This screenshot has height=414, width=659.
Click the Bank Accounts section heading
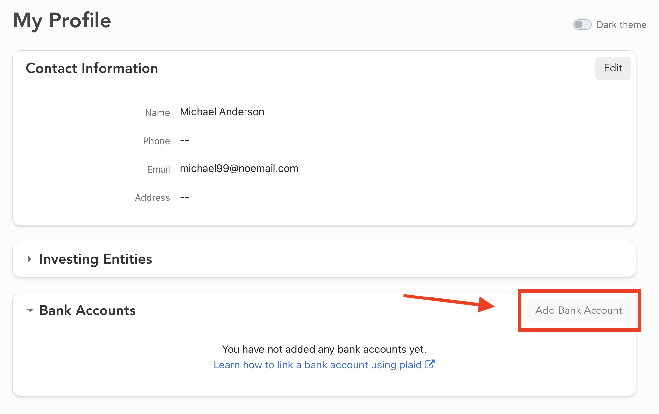(x=87, y=310)
